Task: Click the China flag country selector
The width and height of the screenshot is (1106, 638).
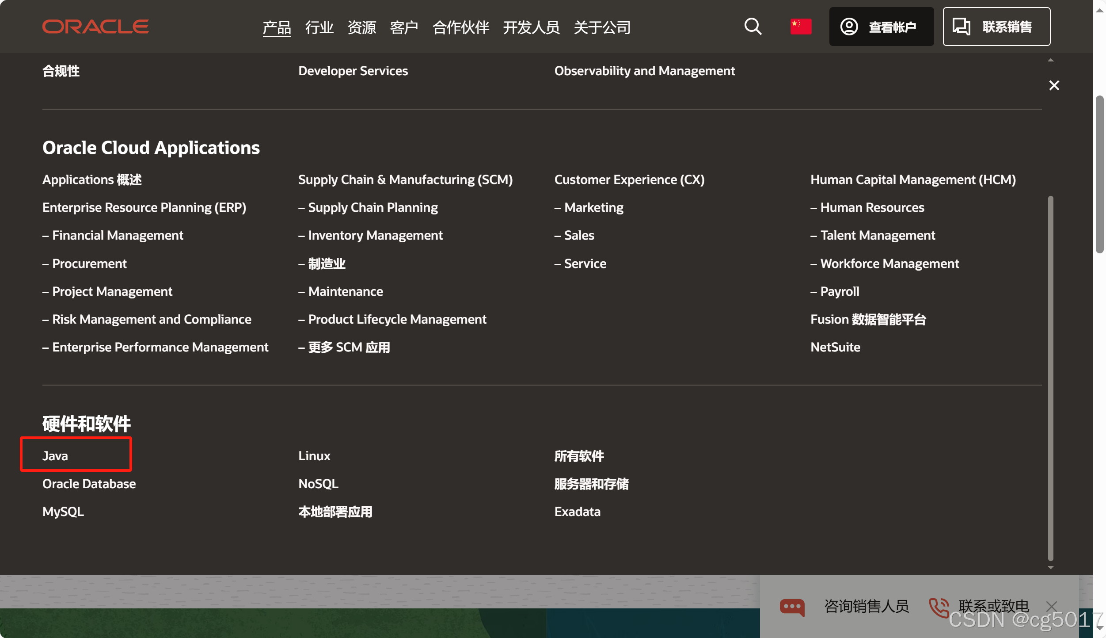Action: 800,27
